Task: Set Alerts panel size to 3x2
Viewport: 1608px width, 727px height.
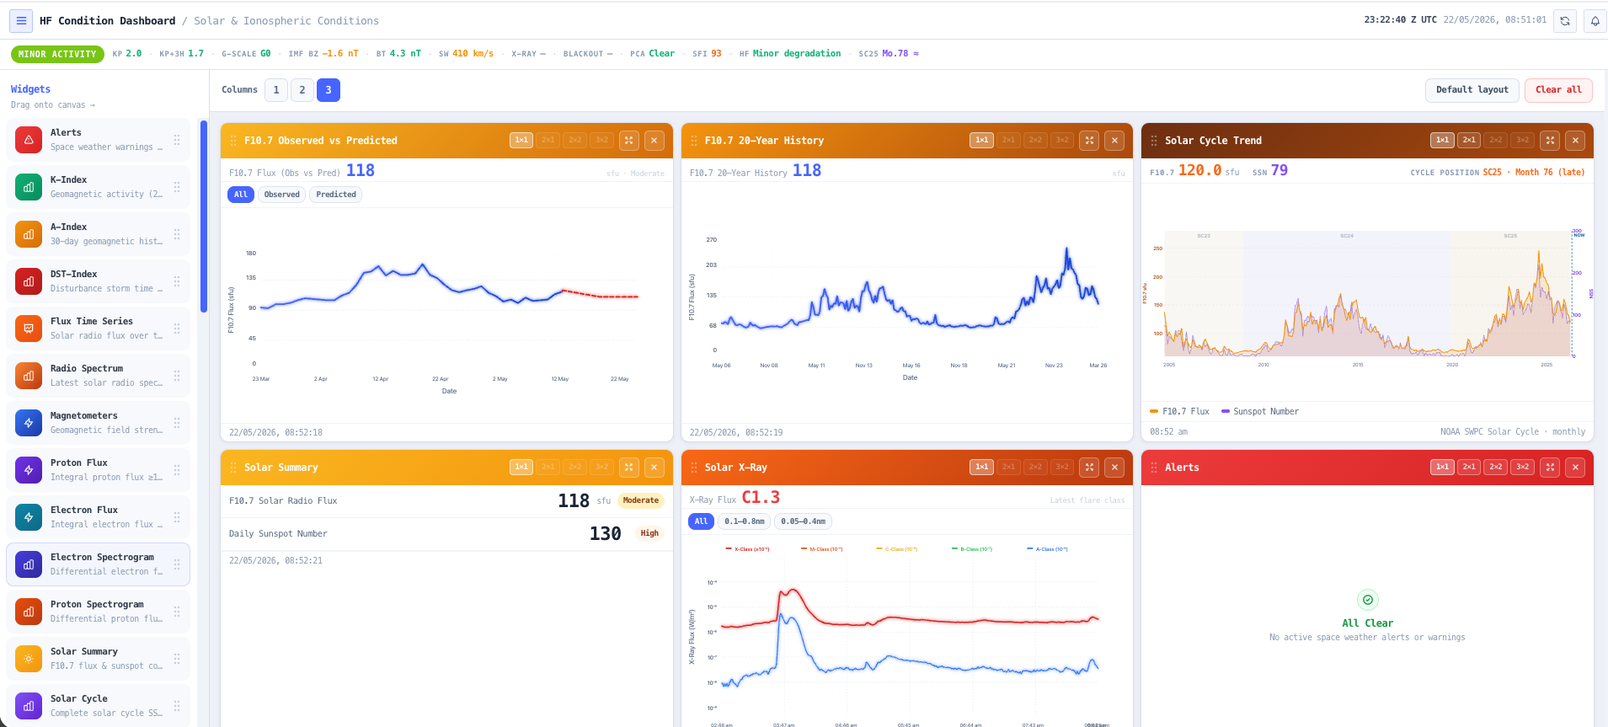Action: coord(1523,468)
